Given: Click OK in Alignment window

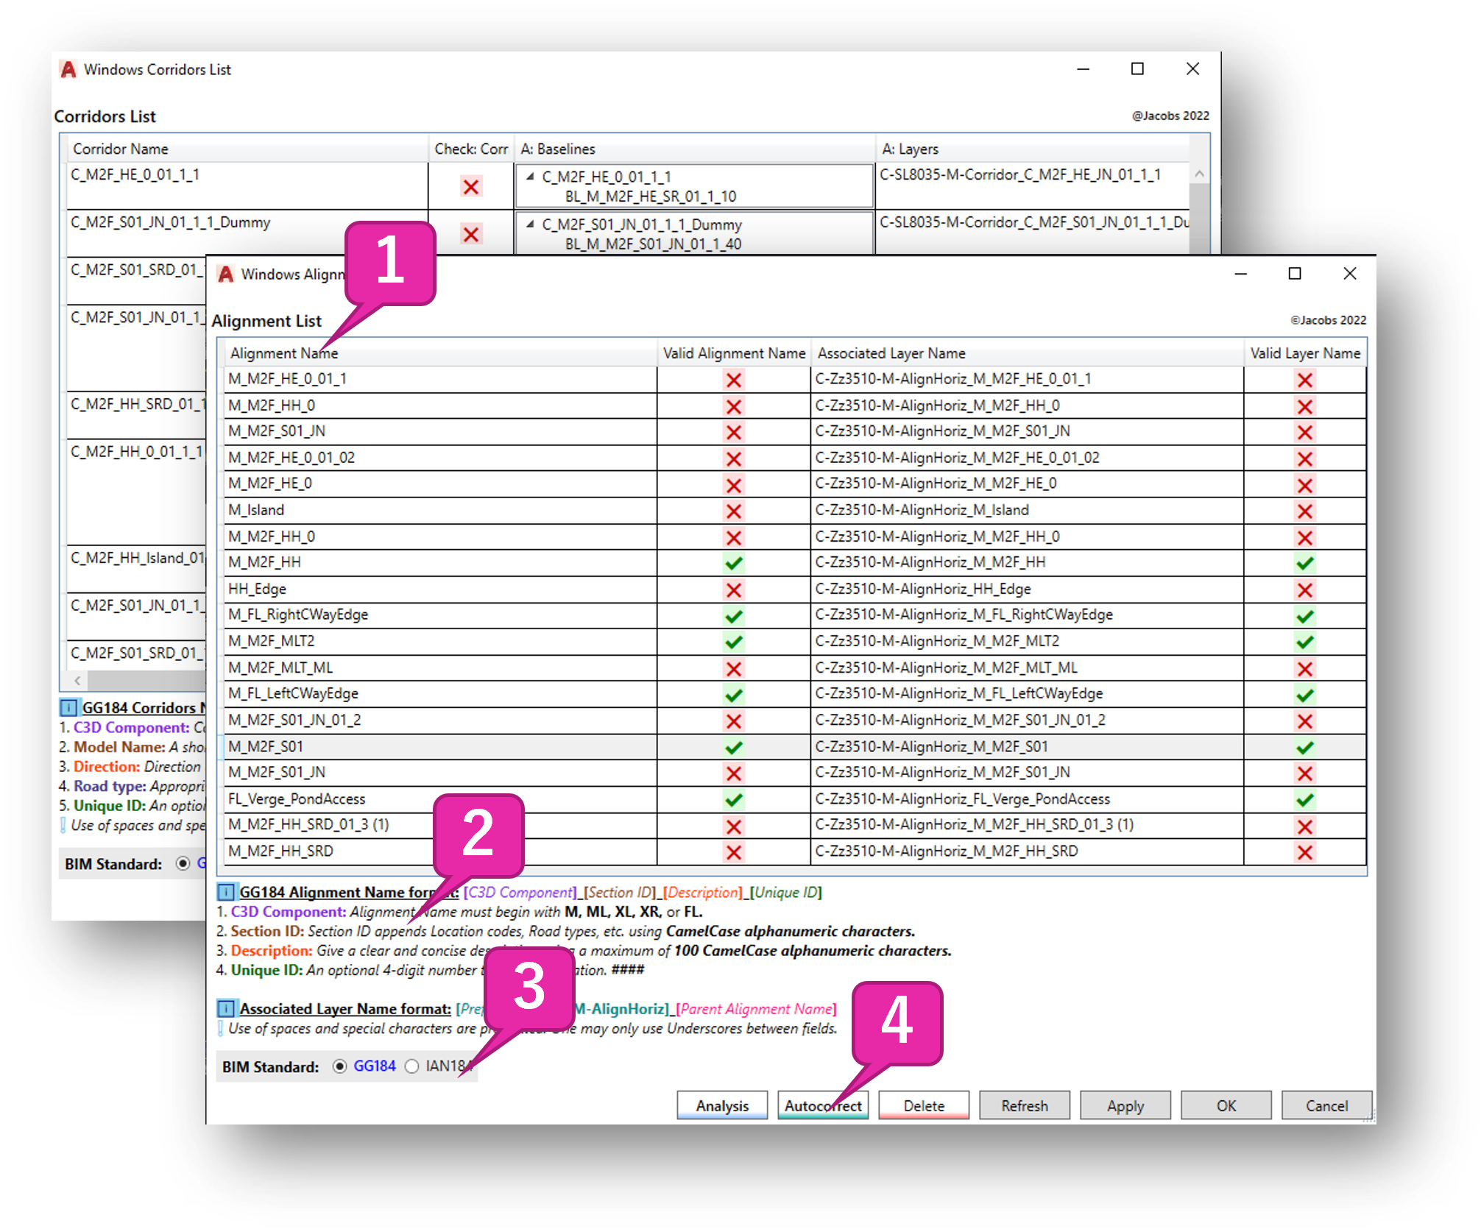Looking at the screenshot, I should 1226,1105.
